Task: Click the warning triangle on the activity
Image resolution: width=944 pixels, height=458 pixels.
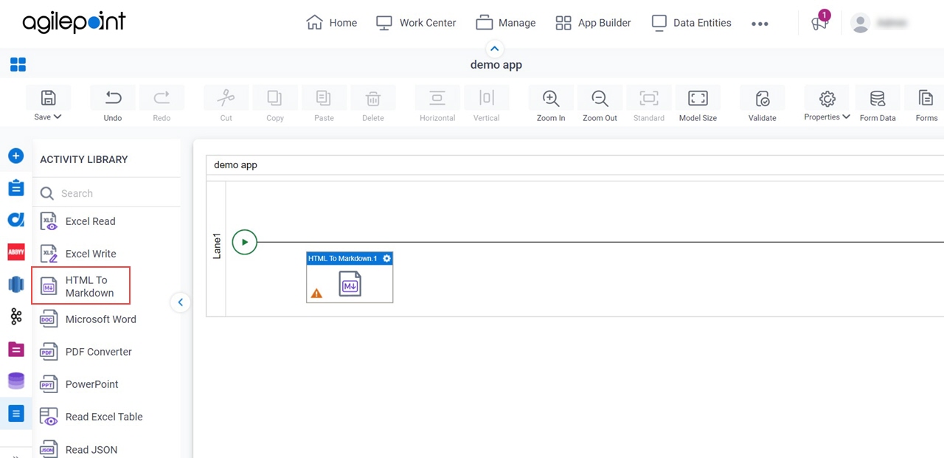Action: pyautogui.click(x=316, y=294)
